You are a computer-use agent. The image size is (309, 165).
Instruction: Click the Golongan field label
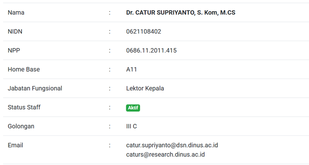(21, 126)
